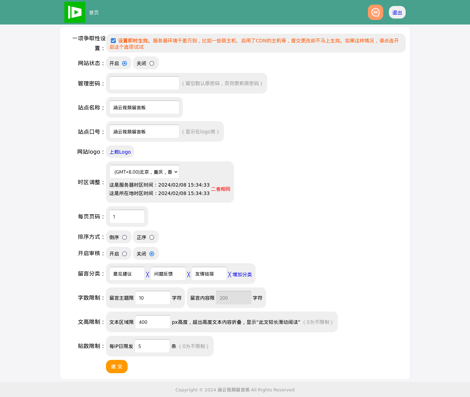Go to 首页 in the top navigation
Screen dimensions: 470x397
94,13
